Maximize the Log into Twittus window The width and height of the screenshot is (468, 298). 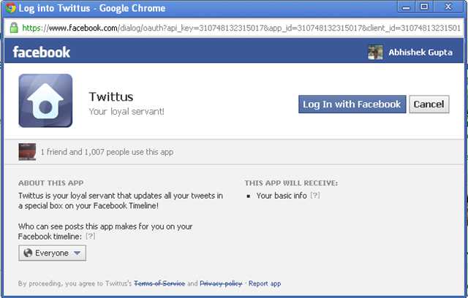[x=423, y=8]
